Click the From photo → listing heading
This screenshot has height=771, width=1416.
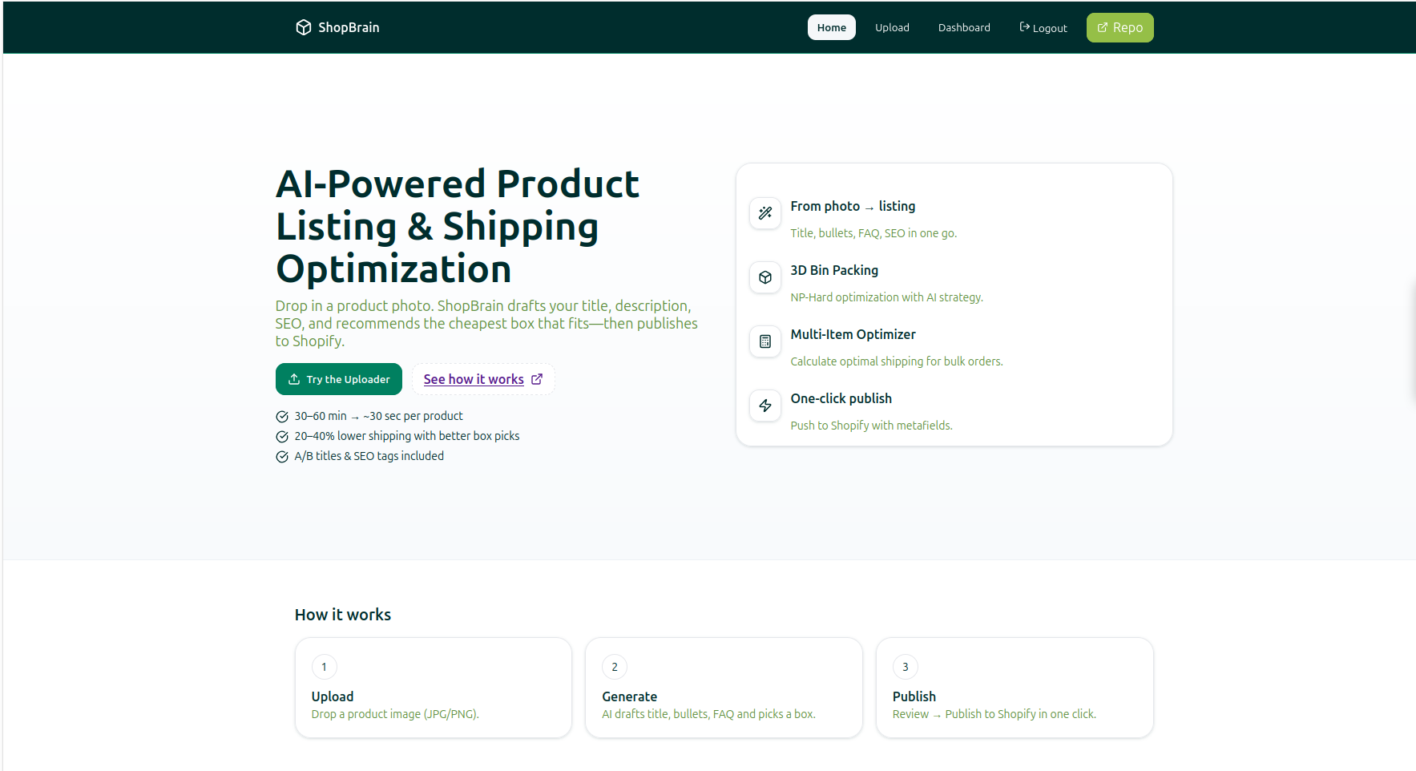853,206
